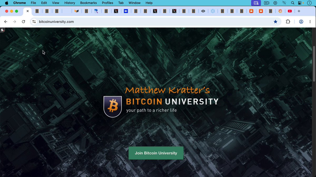Image resolution: width=316 pixels, height=177 pixels.
Task: Go back to the previous page
Action: coord(6,22)
